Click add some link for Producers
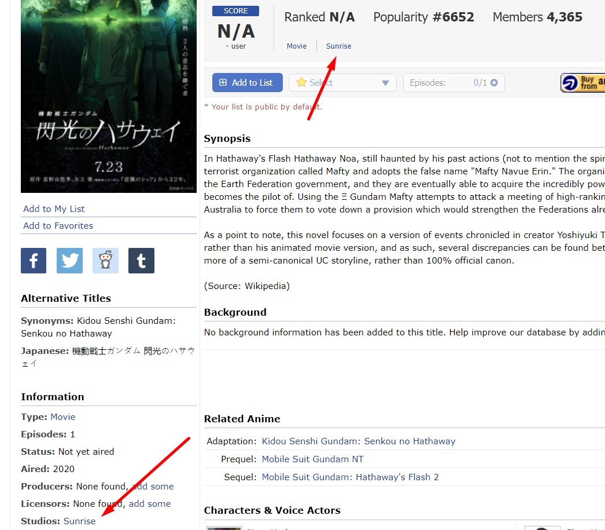Viewport: 605px width, 530px height. [153, 487]
